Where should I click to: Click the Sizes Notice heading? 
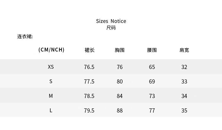pos(111,21)
